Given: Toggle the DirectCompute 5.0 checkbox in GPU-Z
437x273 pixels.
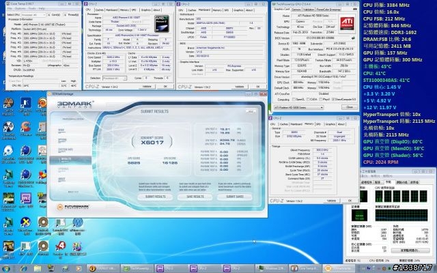Looking at the screenshot, I should click(x=333, y=100).
